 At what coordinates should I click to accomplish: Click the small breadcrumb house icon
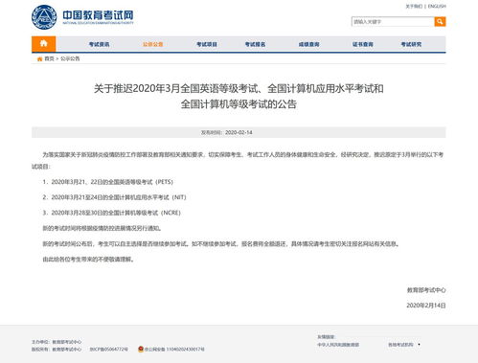pyautogui.click(x=39, y=58)
